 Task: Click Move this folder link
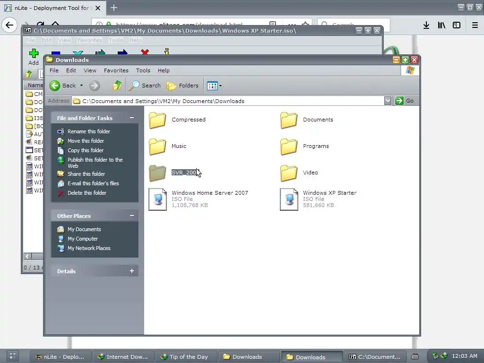click(86, 141)
